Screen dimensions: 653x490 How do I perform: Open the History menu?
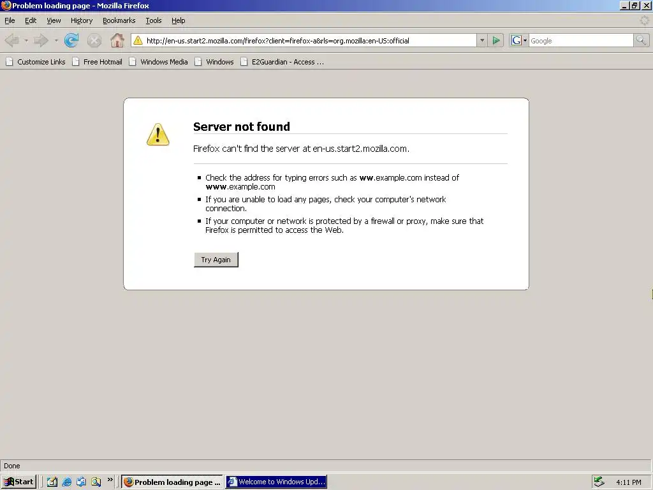[82, 20]
